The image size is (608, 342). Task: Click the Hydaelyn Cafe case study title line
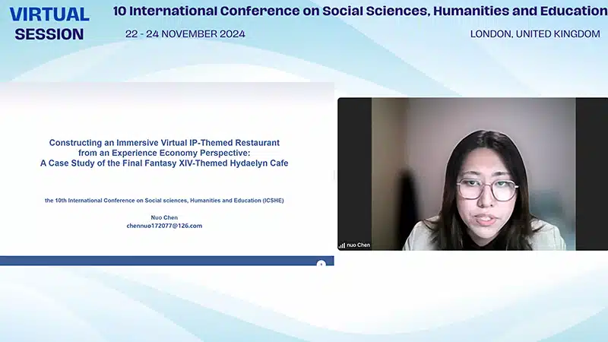(164, 163)
